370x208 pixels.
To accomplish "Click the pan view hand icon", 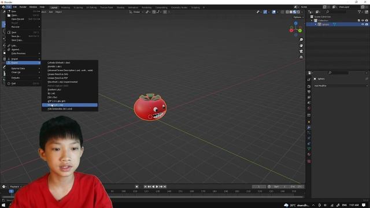I will click(x=301, y=46).
